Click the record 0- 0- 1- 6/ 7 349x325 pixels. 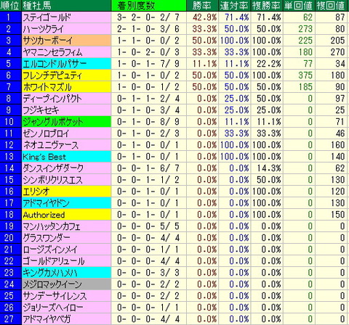(148, 168)
